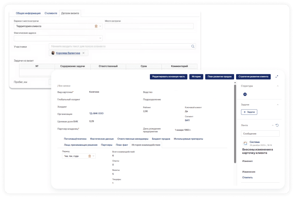Click the Сообщение input field

(260, 134)
